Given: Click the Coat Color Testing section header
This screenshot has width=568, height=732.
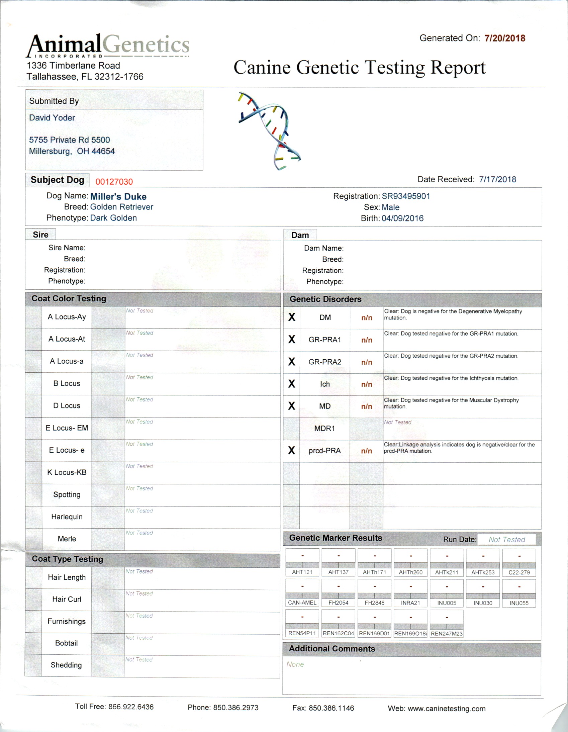Looking at the screenshot, I should [153, 299].
